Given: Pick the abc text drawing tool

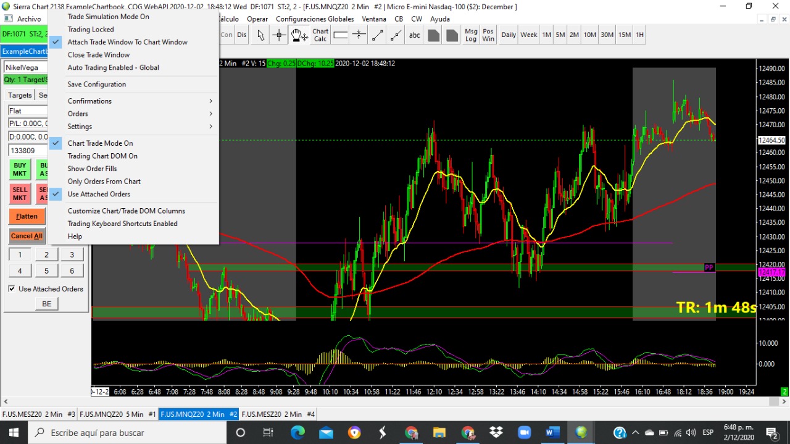Looking at the screenshot, I should point(415,35).
